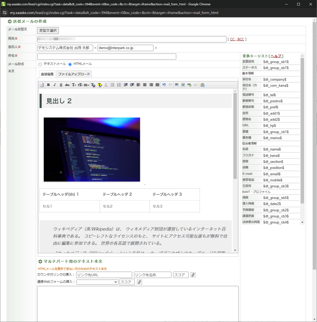
Task: Apply italic formatting in editor toolbar
Action: [55, 85]
